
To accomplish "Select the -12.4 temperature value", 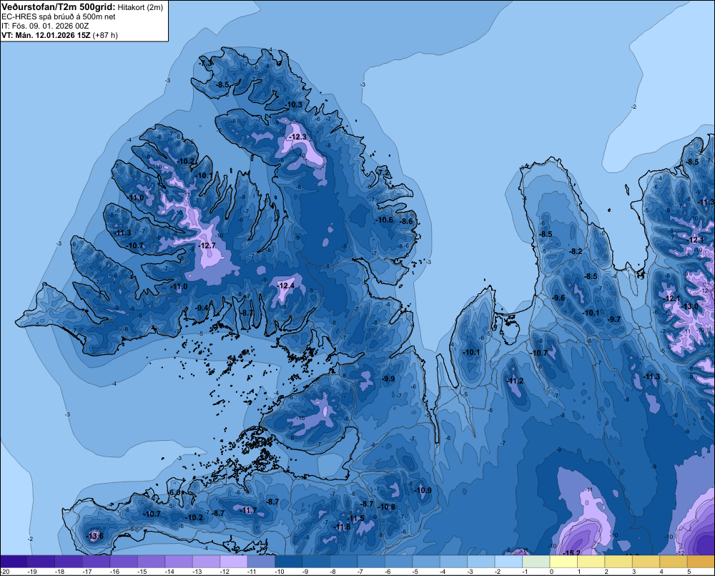I will [286, 285].
